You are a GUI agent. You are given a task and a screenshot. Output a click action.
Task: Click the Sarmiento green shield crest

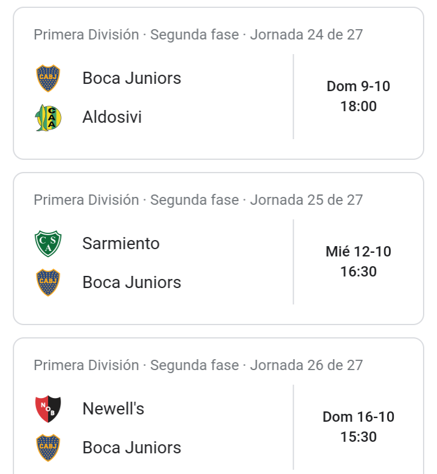pyautogui.click(x=48, y=244)
